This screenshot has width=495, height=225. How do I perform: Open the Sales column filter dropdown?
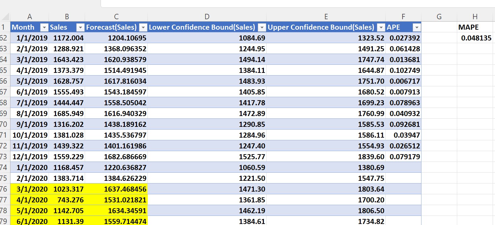click(80, 27)
